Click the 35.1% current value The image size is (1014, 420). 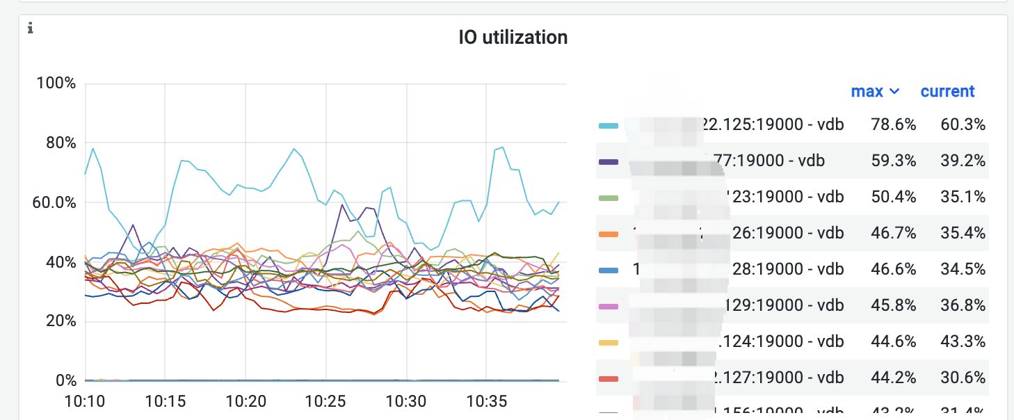click(x=963, y=197)
